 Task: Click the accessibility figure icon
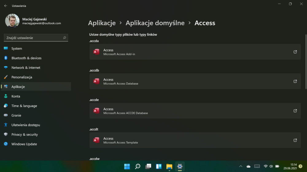point(6,125)
